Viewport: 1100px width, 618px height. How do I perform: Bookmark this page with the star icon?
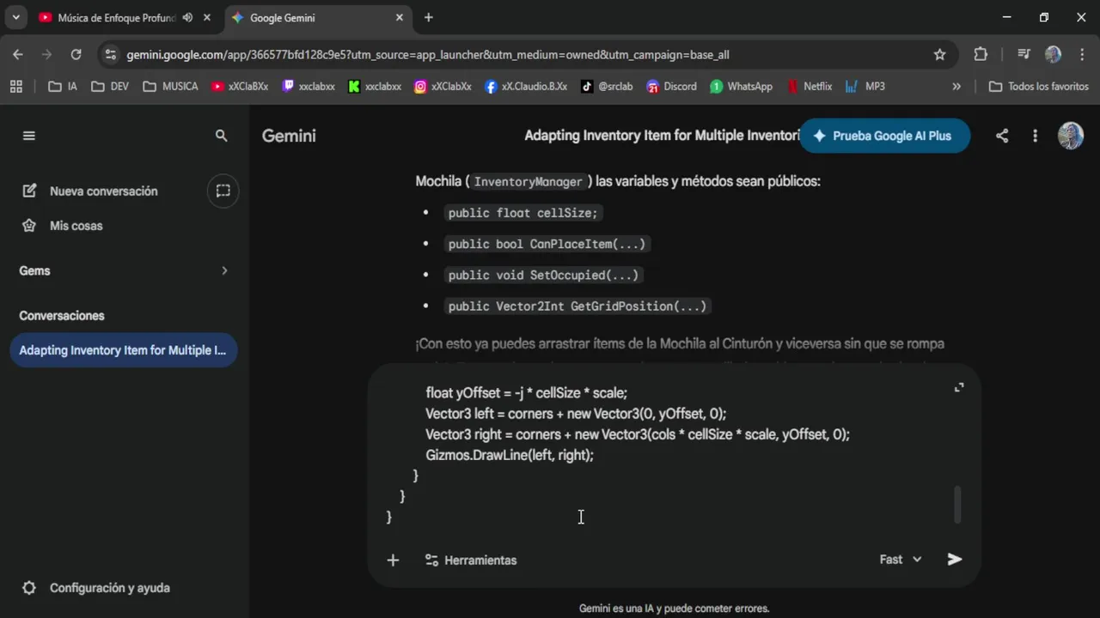pyautogui.click(x=939, y=54)
